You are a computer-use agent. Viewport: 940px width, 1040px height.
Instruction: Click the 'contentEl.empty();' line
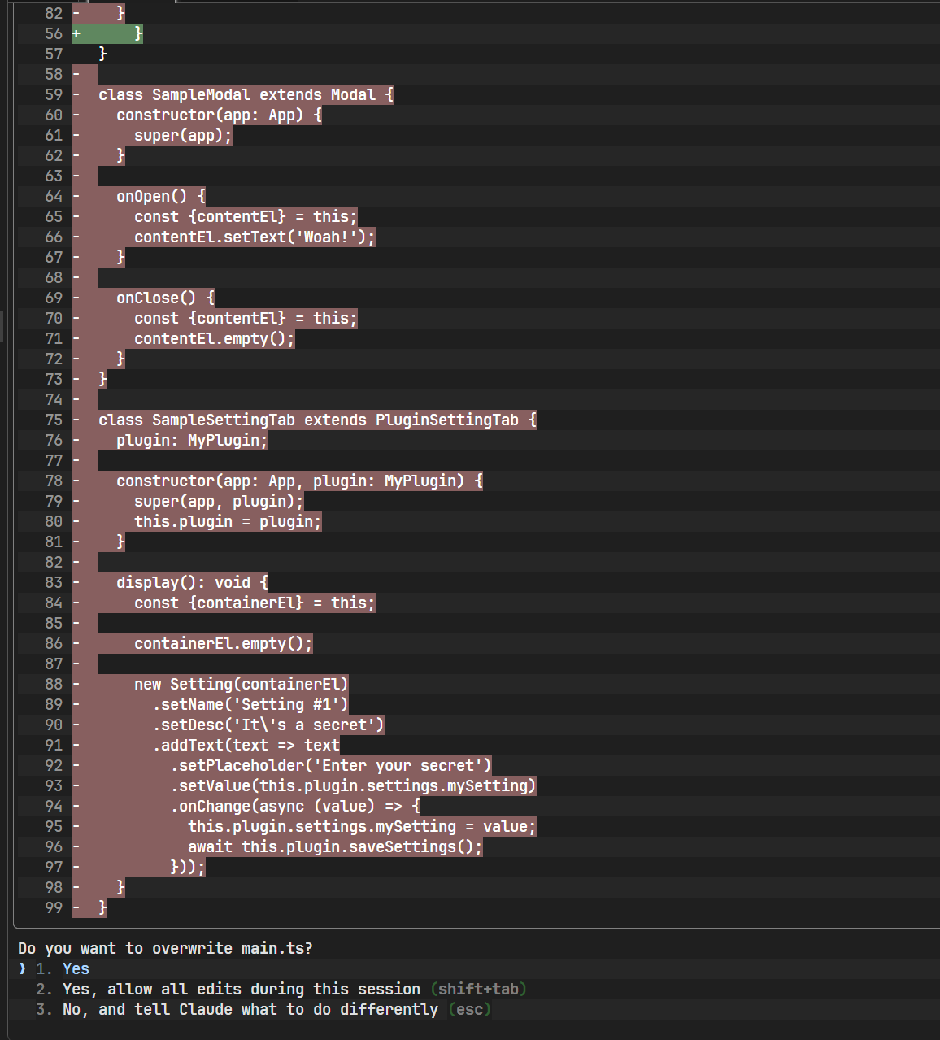[215, 338]
